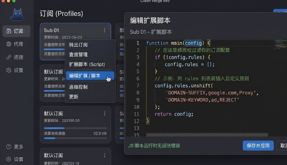Click the Clash Verge cat logo
The height and width of the screenshot is (165, 287).
point(17,14)
